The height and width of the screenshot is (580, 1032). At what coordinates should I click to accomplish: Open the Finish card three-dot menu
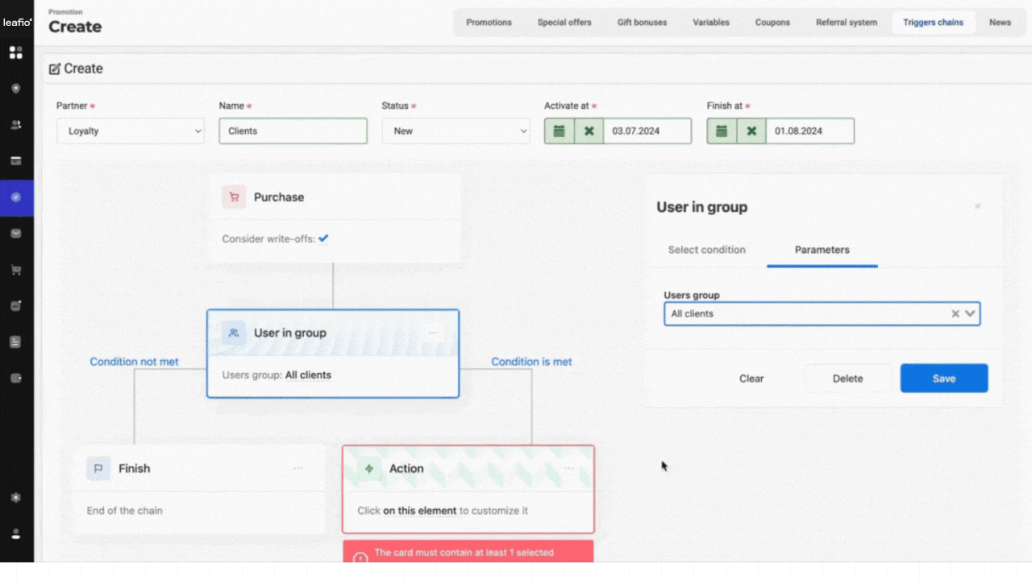pyautogui.click(x=298, y=469)
